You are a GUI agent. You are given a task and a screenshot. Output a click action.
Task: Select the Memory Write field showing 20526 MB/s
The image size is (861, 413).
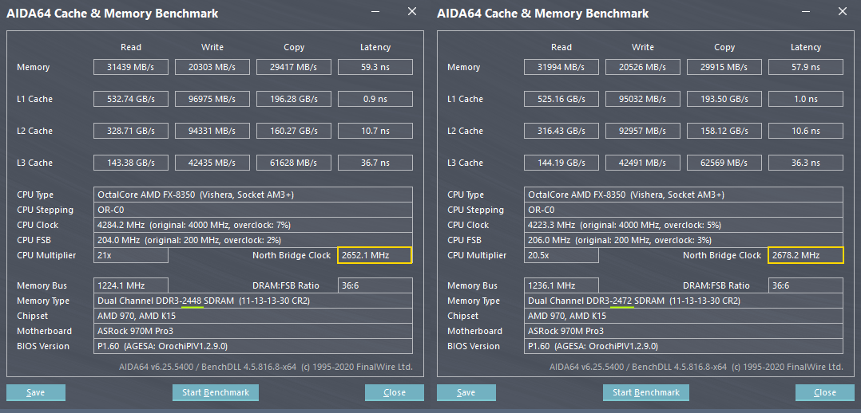[642, 68]
